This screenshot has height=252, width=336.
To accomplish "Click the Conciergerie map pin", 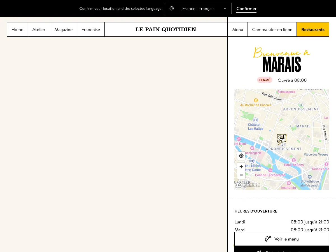I will 252,148.
